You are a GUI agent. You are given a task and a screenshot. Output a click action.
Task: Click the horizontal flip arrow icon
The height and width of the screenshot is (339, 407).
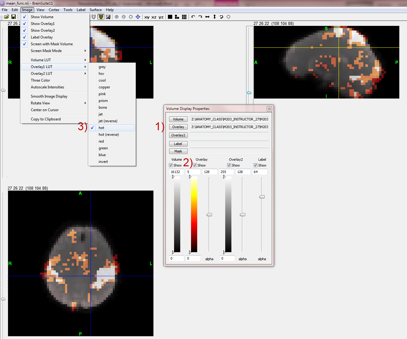[207, 17]
